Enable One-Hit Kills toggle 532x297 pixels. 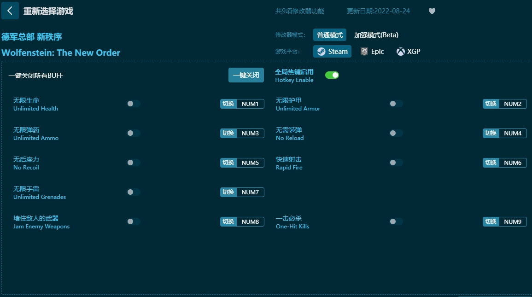pos(396,222)
